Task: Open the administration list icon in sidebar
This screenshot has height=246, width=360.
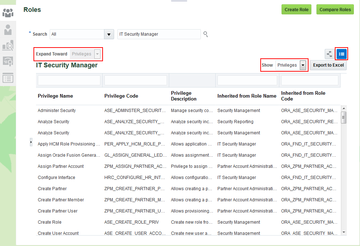Action: (8, 78)
